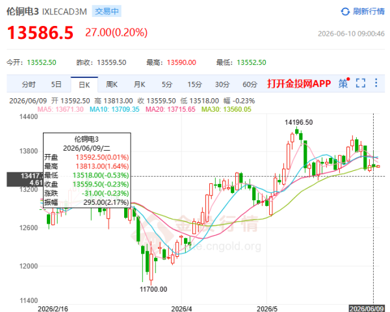Click the 14400 price axis label

tap(29, 117)
